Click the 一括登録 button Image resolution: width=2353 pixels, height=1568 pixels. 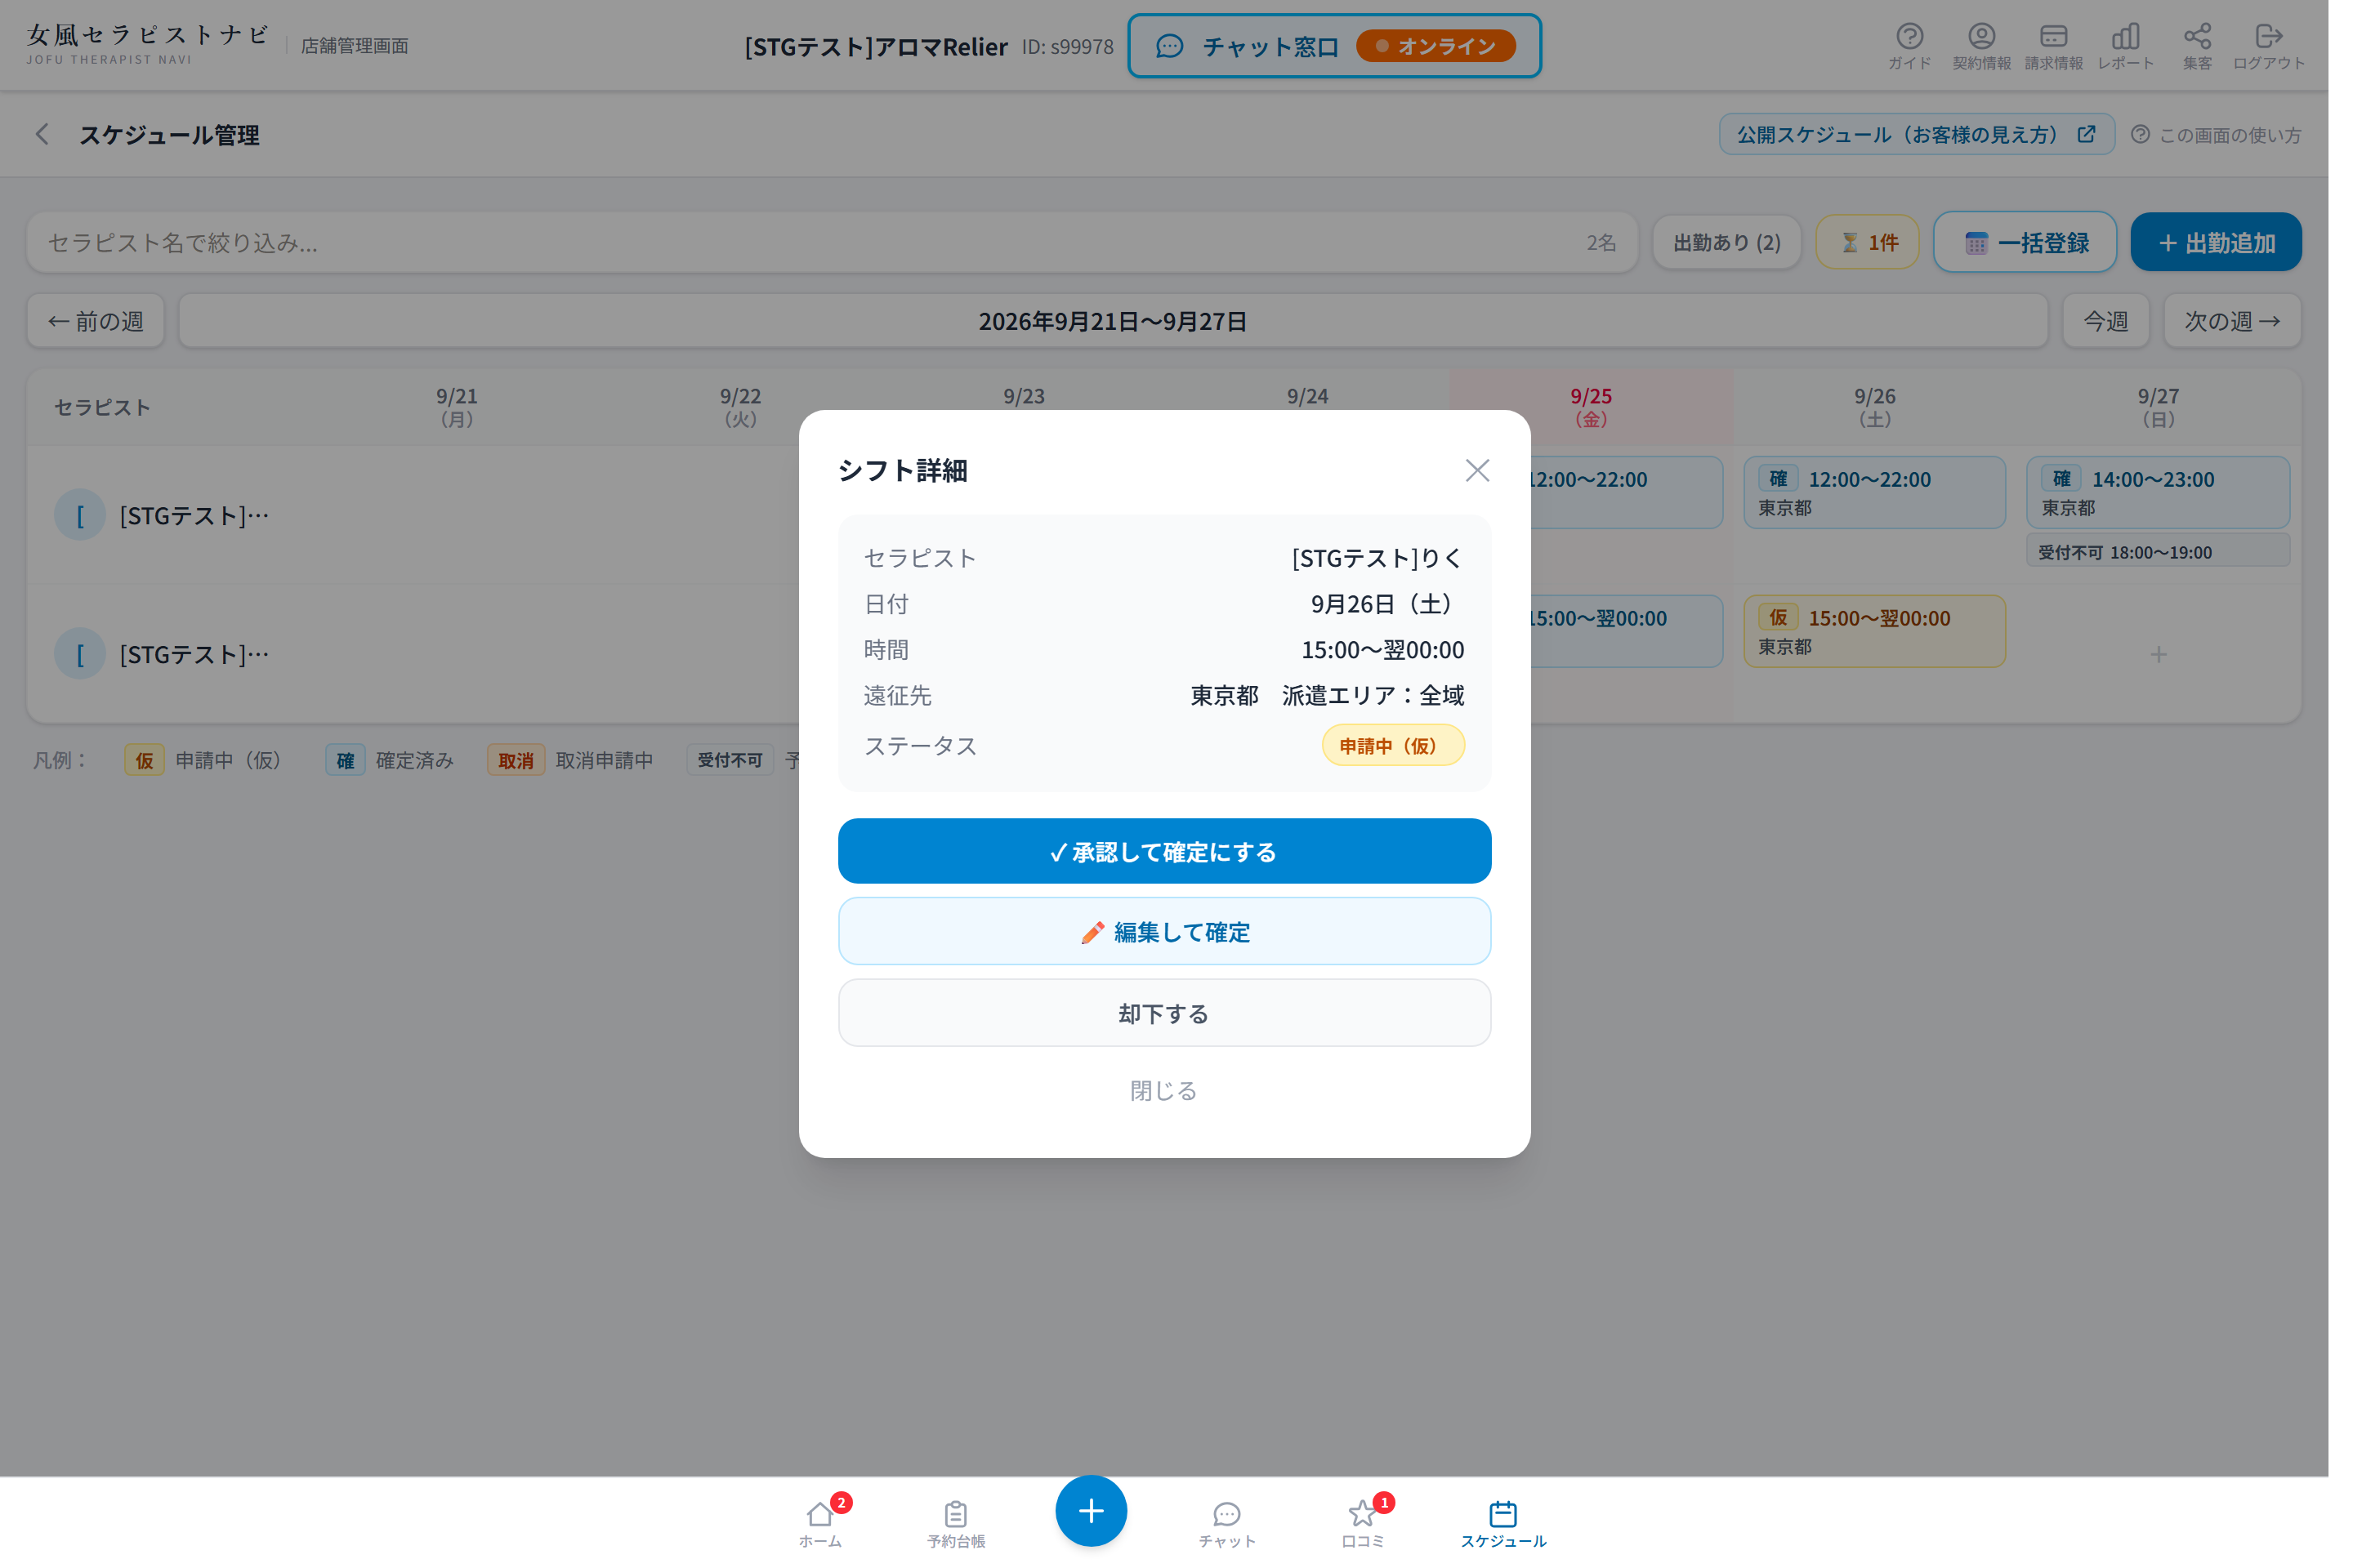point(2025,242)
